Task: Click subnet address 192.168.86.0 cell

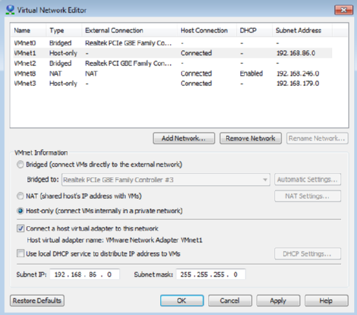Action: (296, 53)
